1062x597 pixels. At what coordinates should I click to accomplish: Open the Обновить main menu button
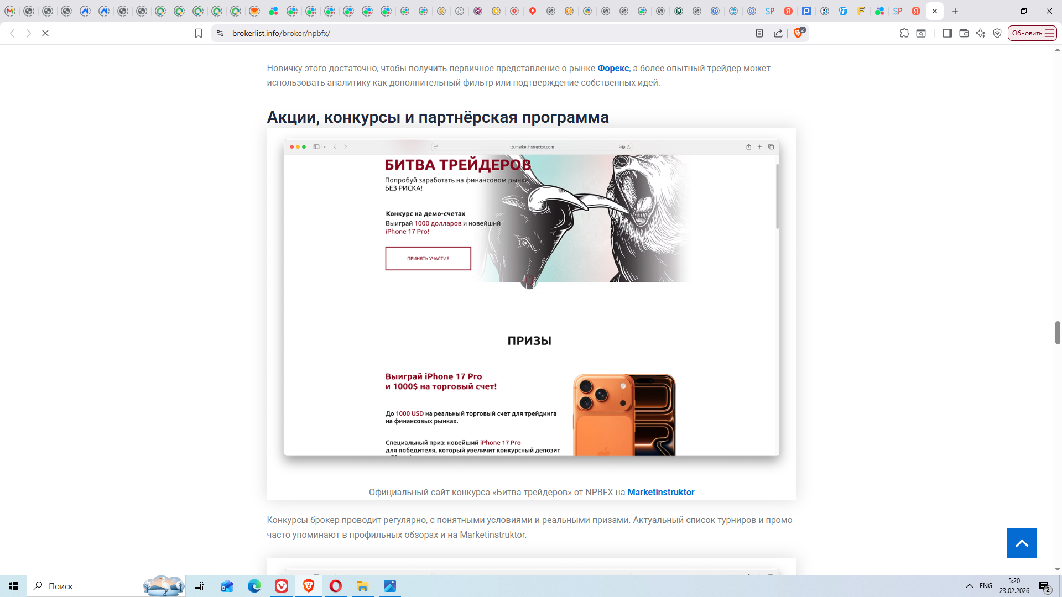click(x=1032, y=33)
